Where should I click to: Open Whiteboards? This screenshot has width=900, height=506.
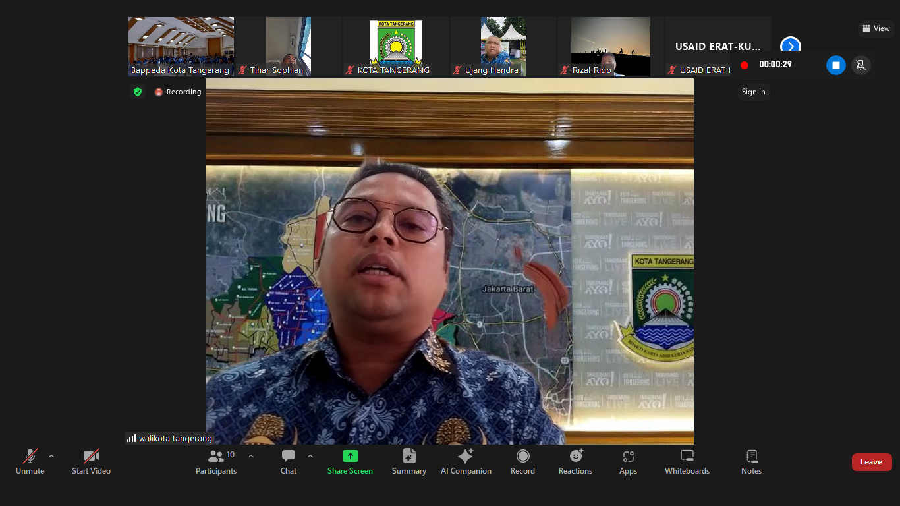[687, 461]
